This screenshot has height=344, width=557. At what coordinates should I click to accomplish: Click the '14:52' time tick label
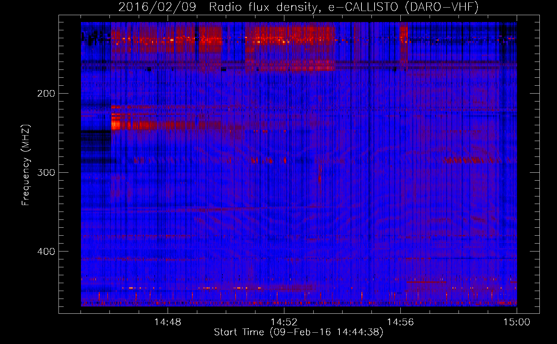point(284,322)
